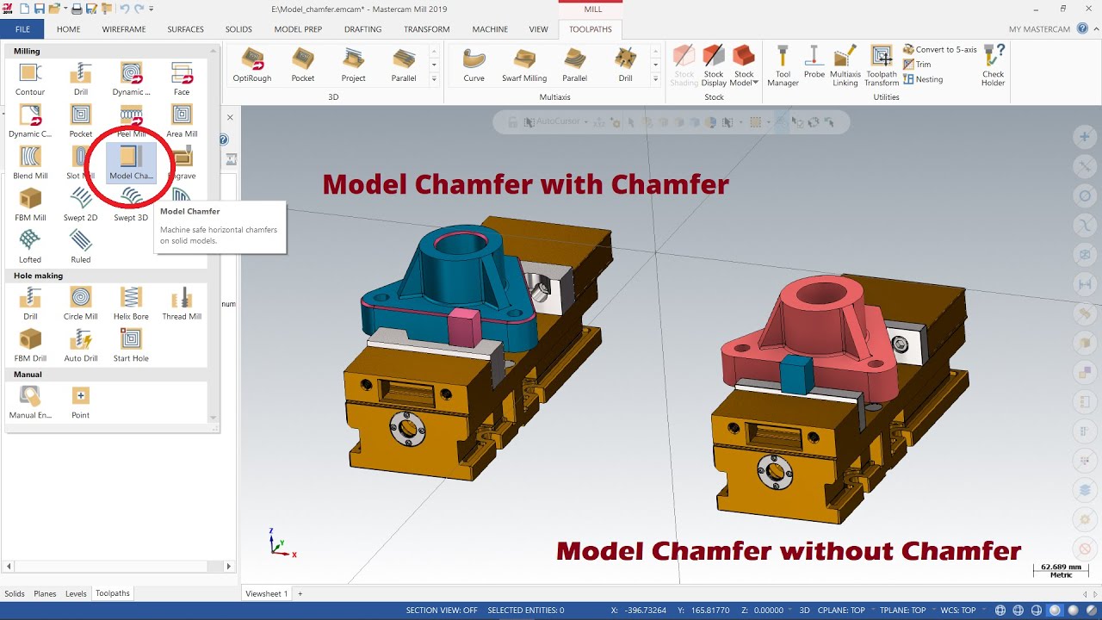Viewport: 1102px width, 620px height.
Task: Select the Swept 2D toolpath
Action: [80, 205]
